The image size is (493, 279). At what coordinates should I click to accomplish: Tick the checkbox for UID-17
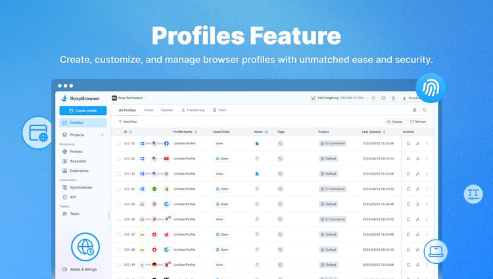pos(119,234)
